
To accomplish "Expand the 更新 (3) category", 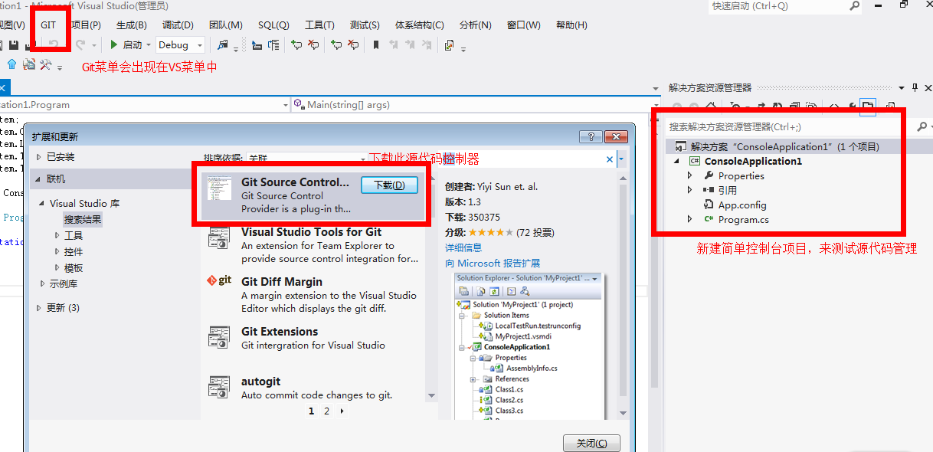I will (x=40, y=308).
